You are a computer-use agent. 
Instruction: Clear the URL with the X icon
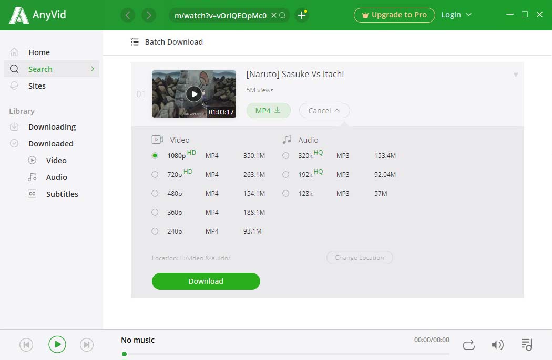point(273,15)
